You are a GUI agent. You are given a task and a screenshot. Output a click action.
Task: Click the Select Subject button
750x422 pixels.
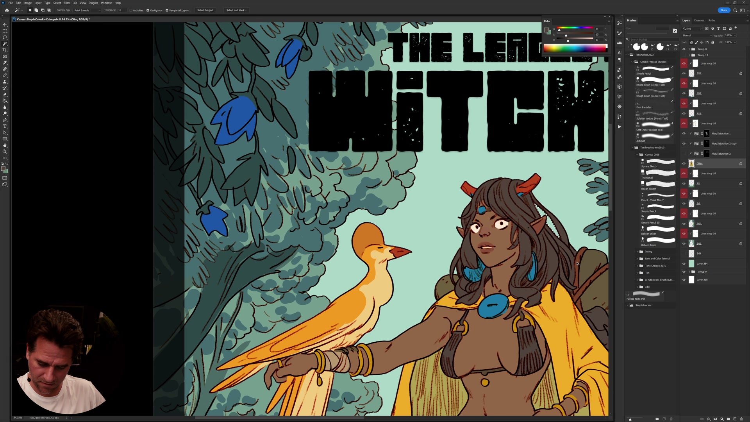point(205,11)
